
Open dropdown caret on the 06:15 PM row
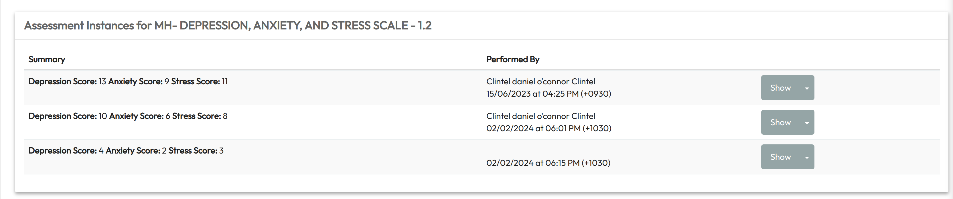point(806,157)
